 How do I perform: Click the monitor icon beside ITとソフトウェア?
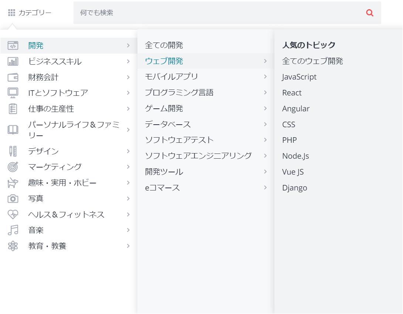coord(13,93)
